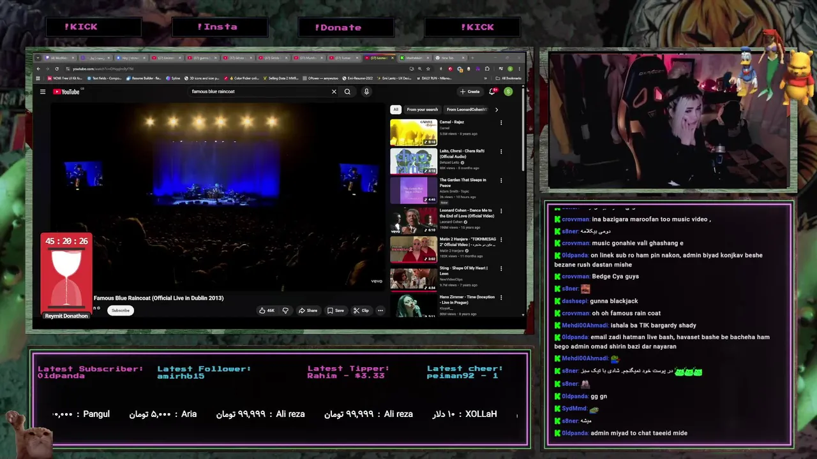Screen dimensions: 817x459
Task: Click the YouTube logo home link
Action: pyautogui.click(x=66, y=92)
